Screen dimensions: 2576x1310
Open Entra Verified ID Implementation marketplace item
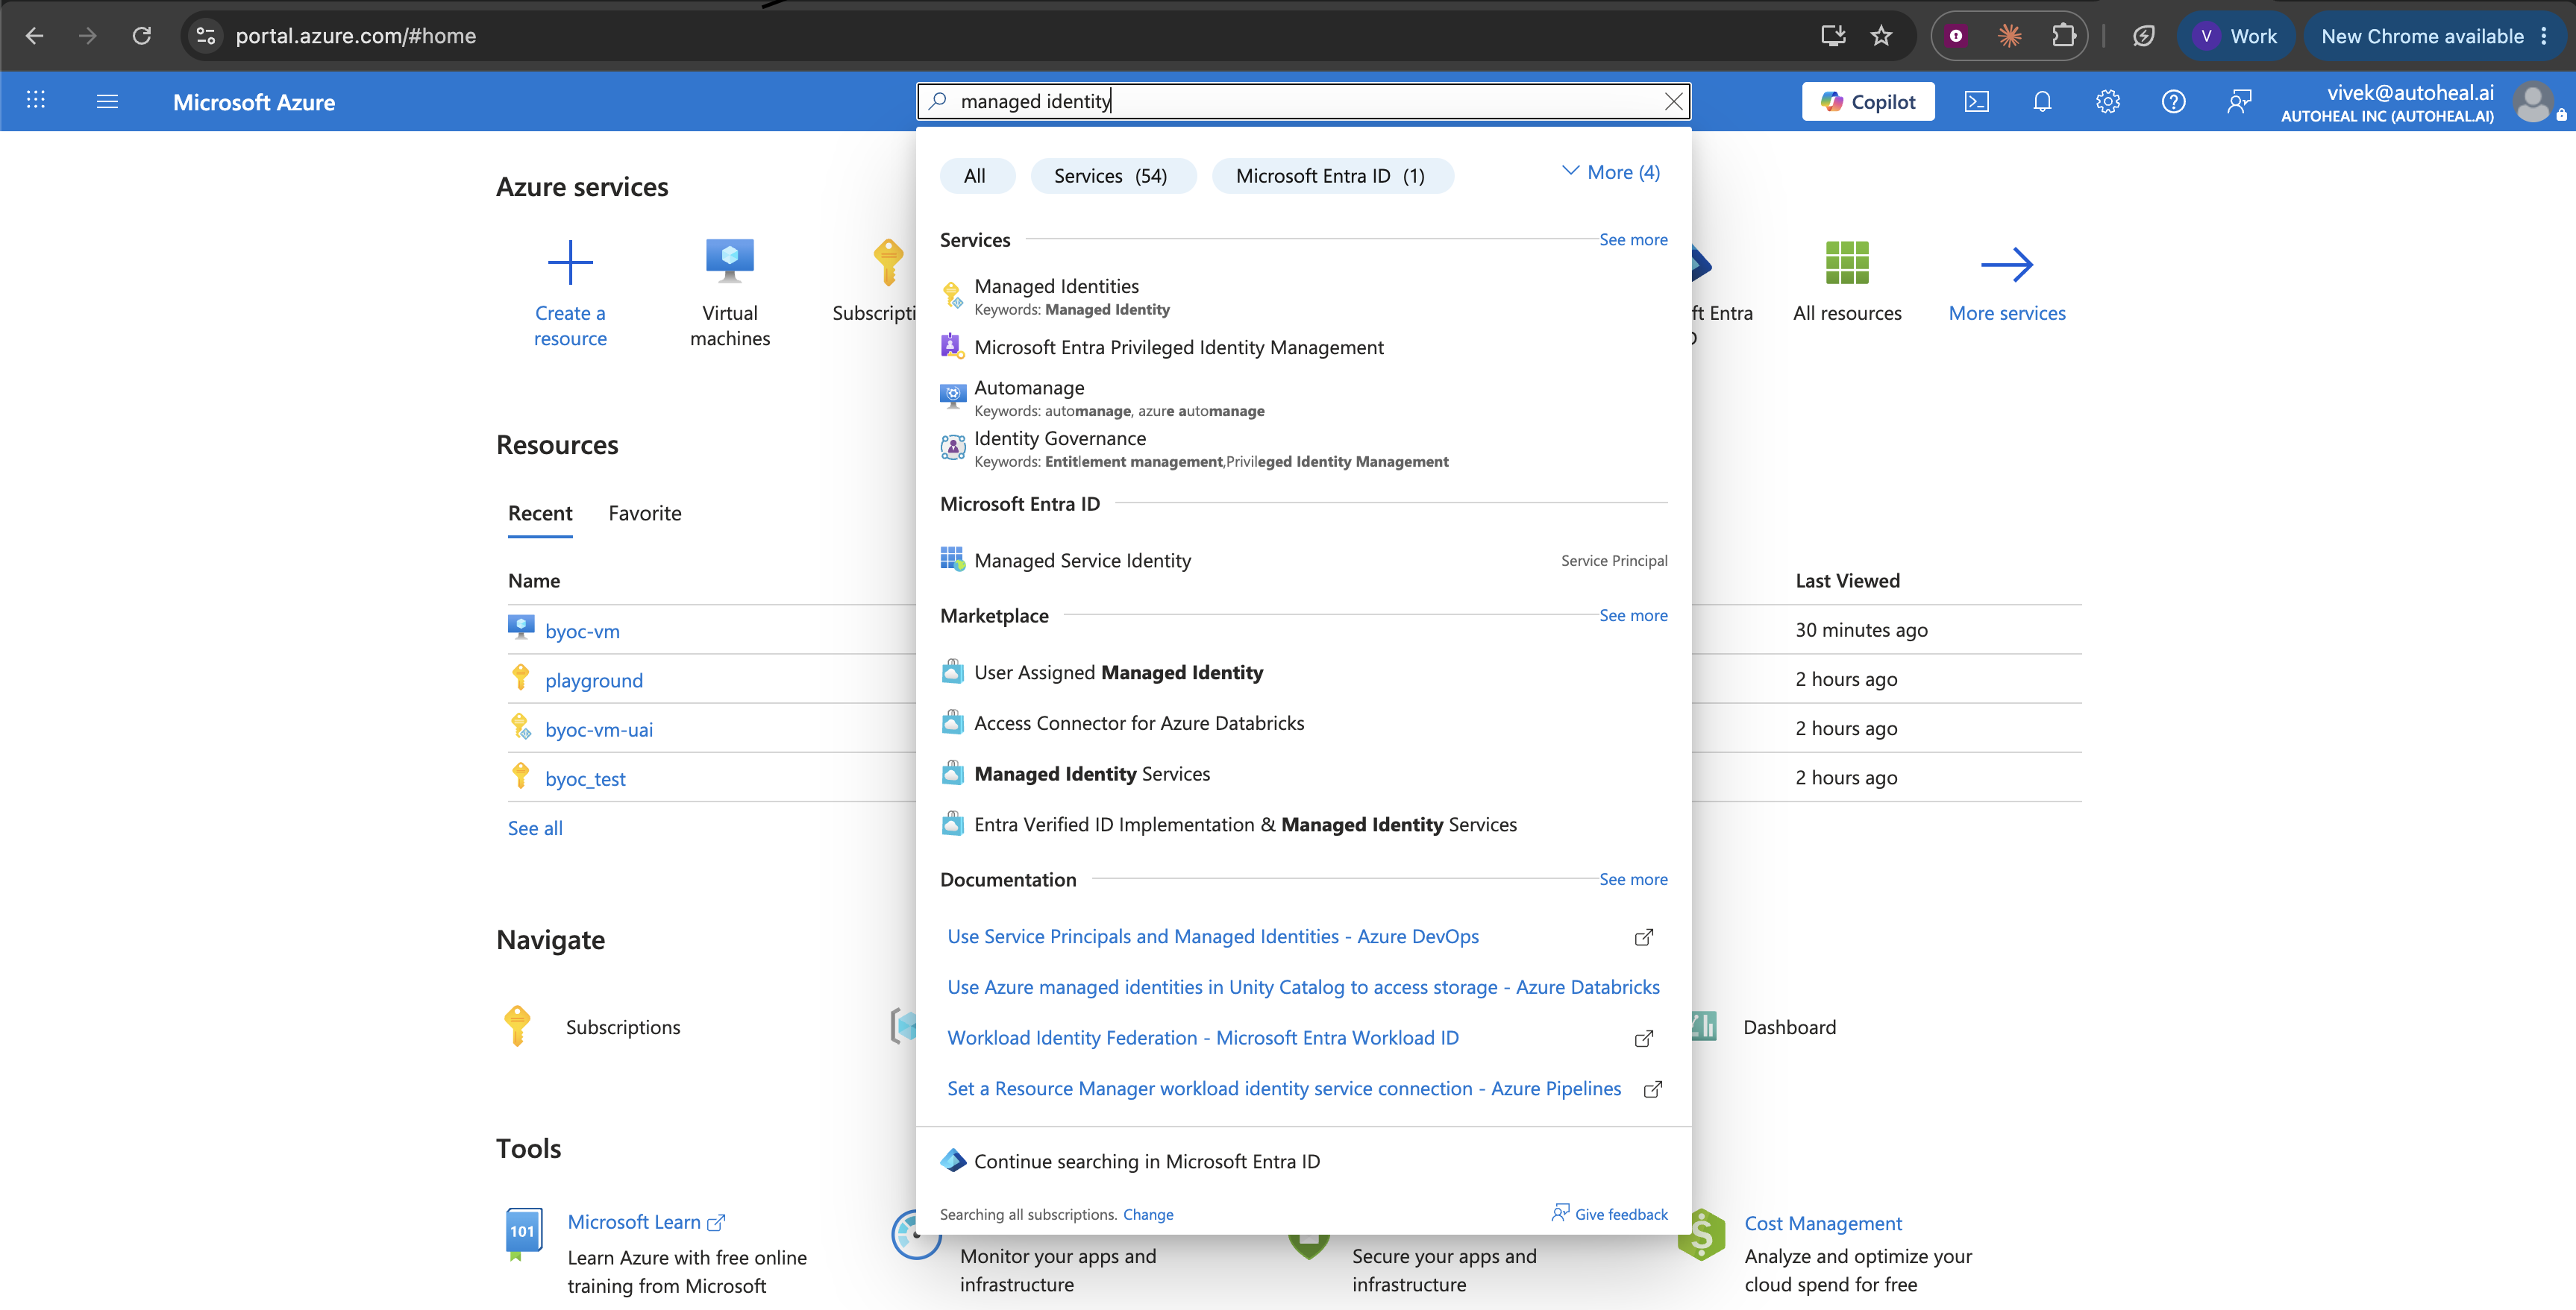tap(1303, 825)
